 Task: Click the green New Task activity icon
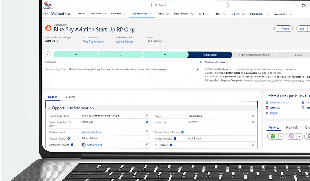pyautogui.click(x=273, y=136)
